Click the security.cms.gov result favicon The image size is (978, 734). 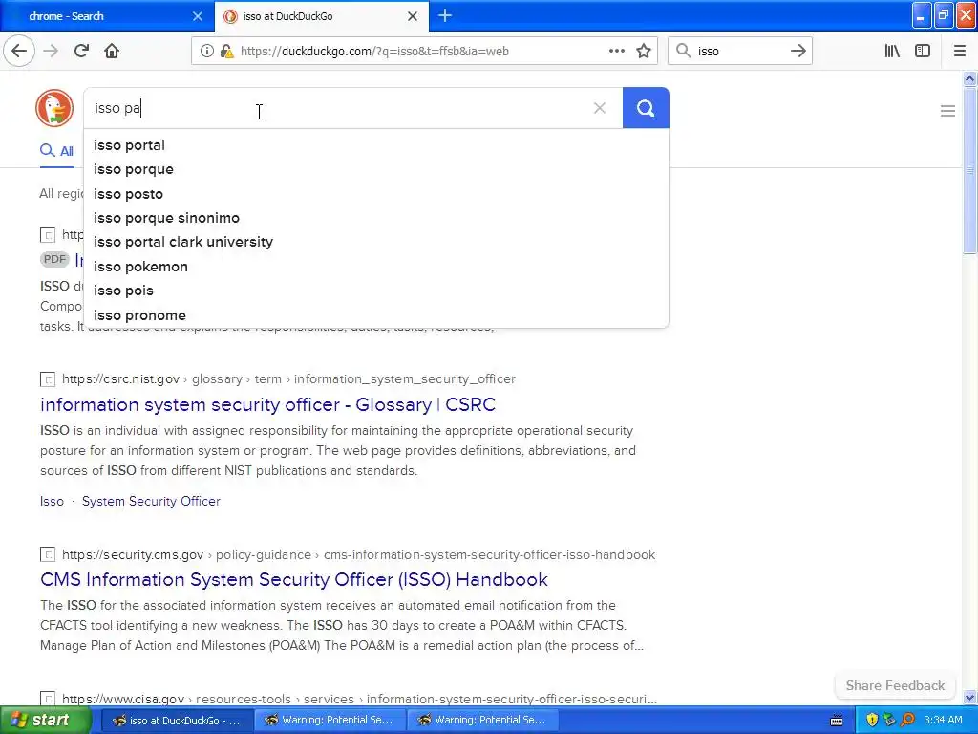[x=48, y=554]
